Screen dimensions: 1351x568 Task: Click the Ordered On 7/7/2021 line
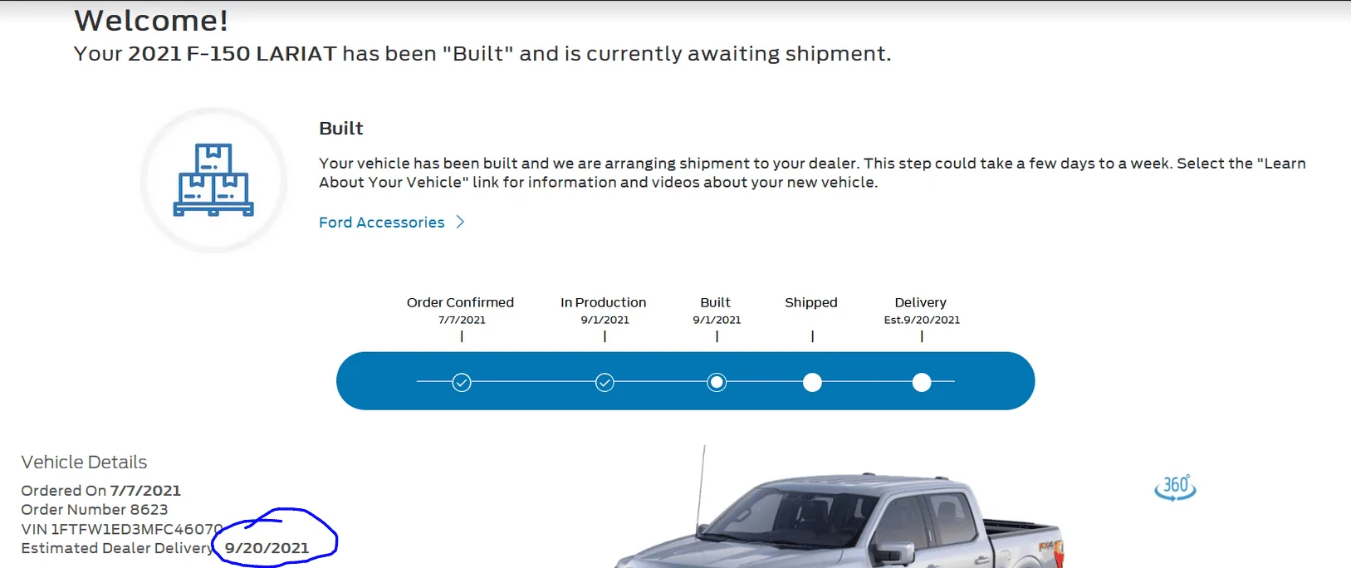tap(100, 491)
